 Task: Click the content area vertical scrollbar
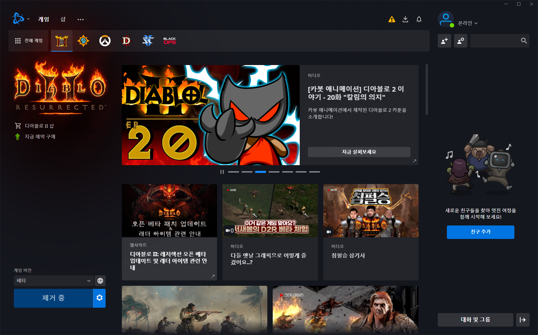point(427,89)
